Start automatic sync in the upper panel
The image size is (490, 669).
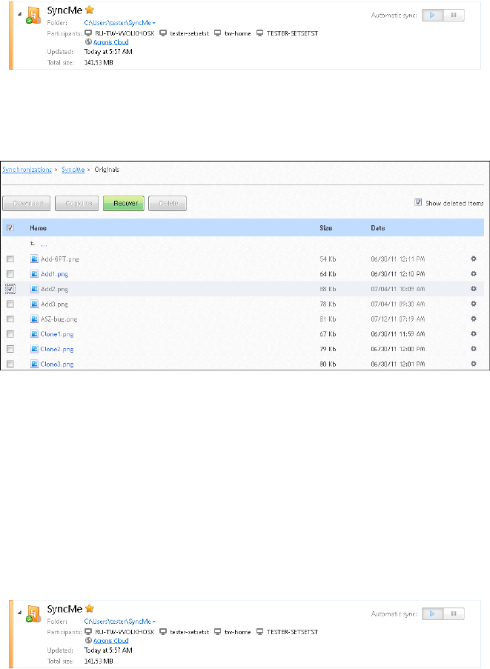[x=432, y=15]
